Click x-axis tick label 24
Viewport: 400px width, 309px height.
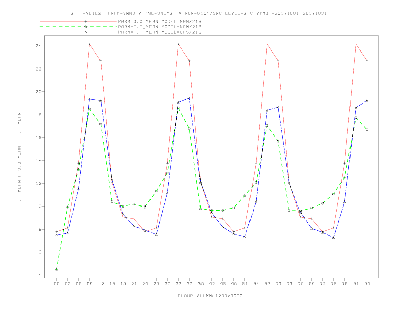[145, 284]
